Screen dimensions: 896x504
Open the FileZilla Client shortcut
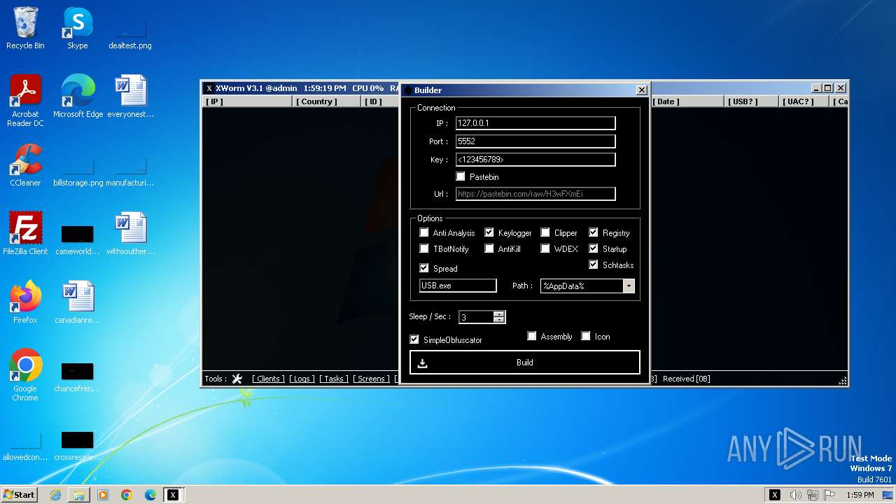(25, 234)
